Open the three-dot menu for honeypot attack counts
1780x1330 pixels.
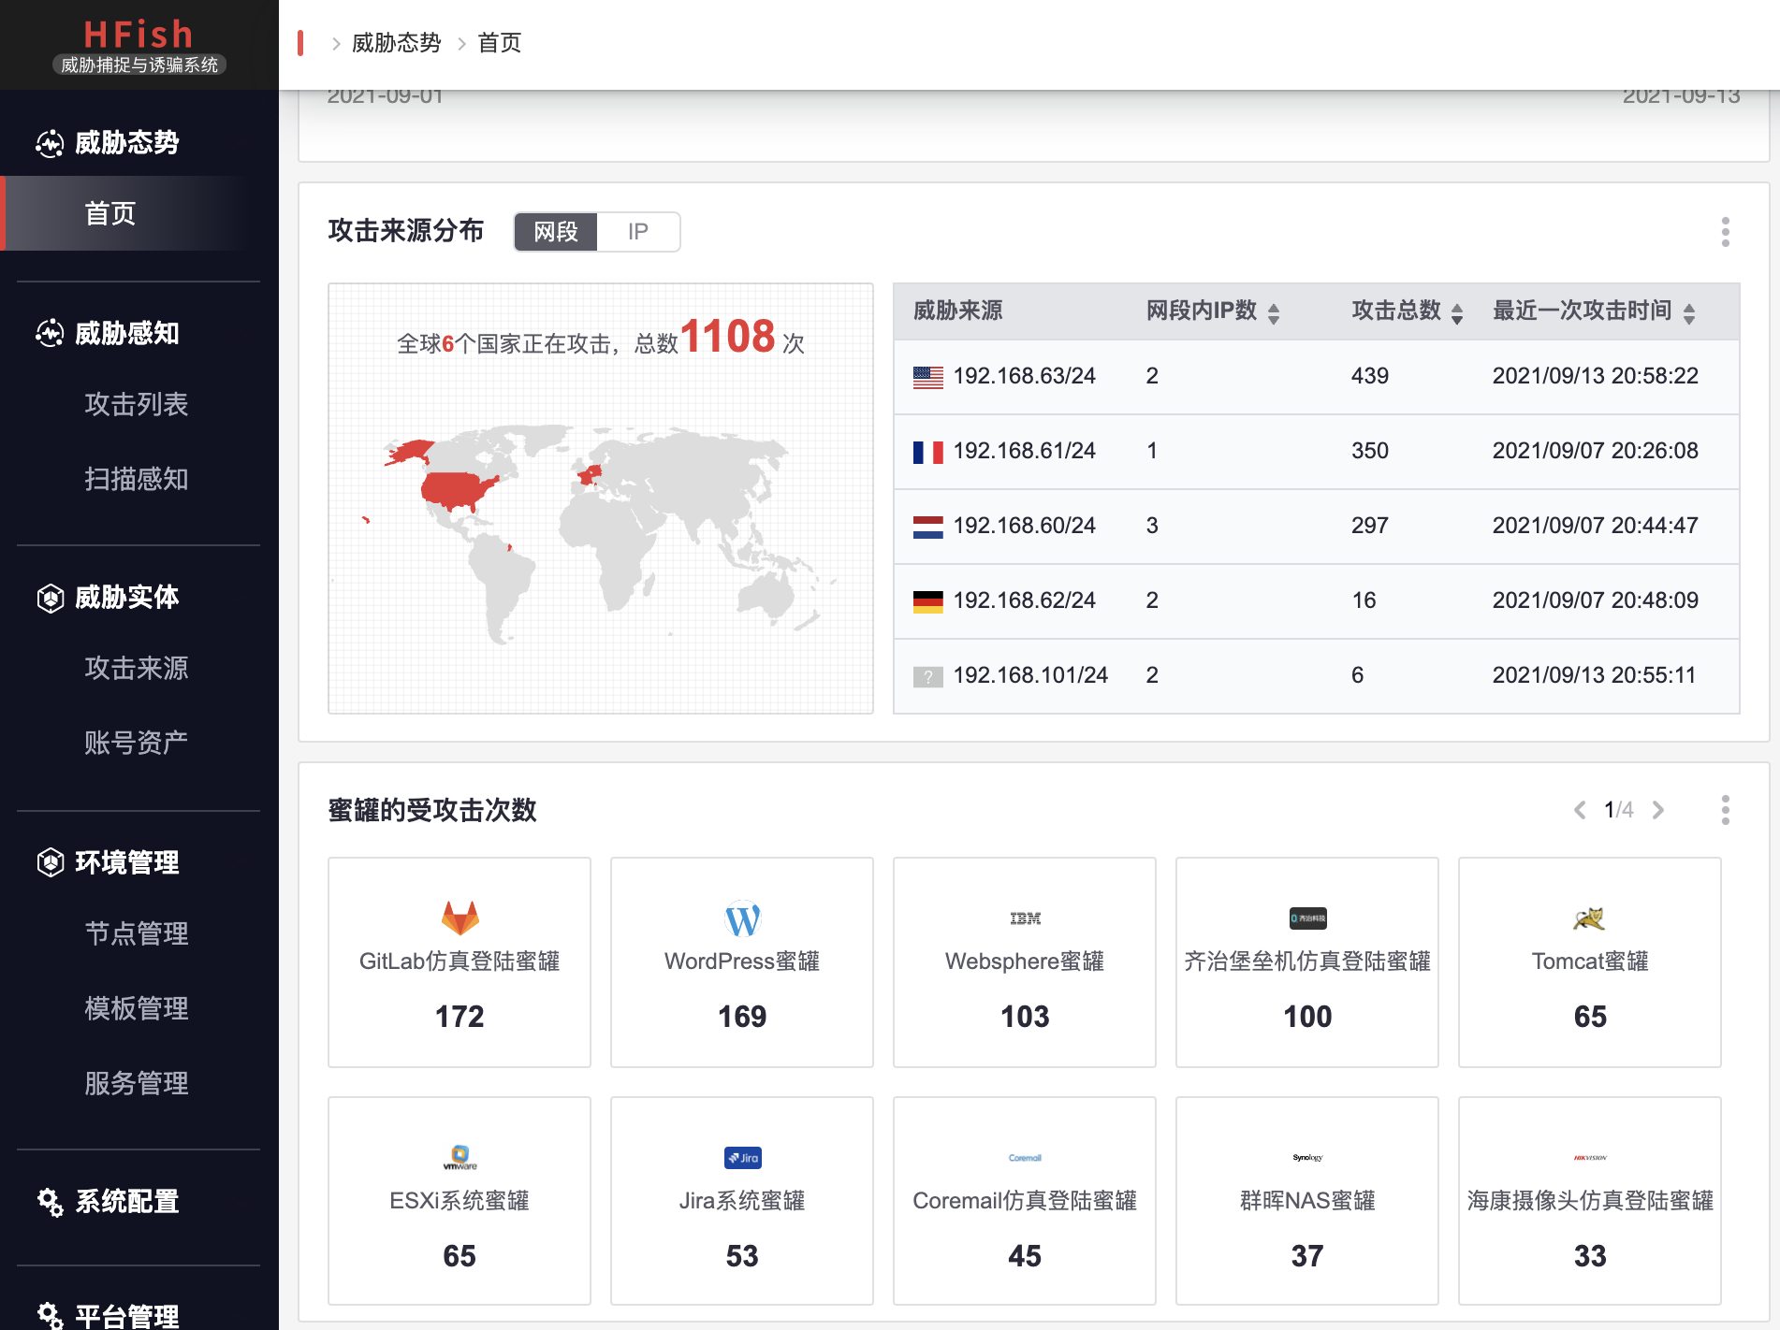coord(1725,810)
